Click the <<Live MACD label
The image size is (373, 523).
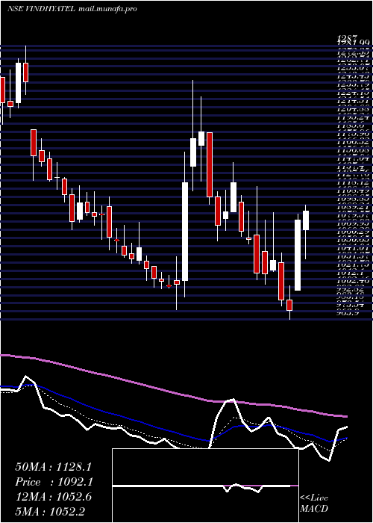314,504
